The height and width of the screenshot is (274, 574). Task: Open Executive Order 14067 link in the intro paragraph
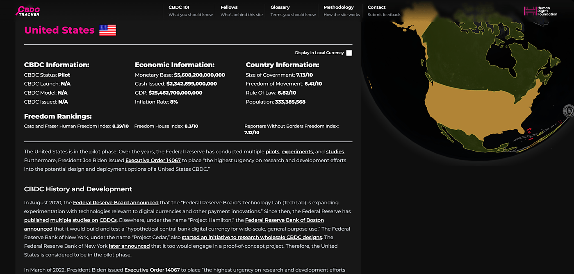pos(153,161)
